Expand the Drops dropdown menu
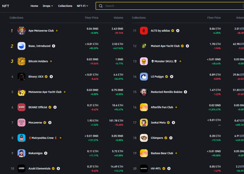This screenshot has height=174, width=244. point(48,6)
